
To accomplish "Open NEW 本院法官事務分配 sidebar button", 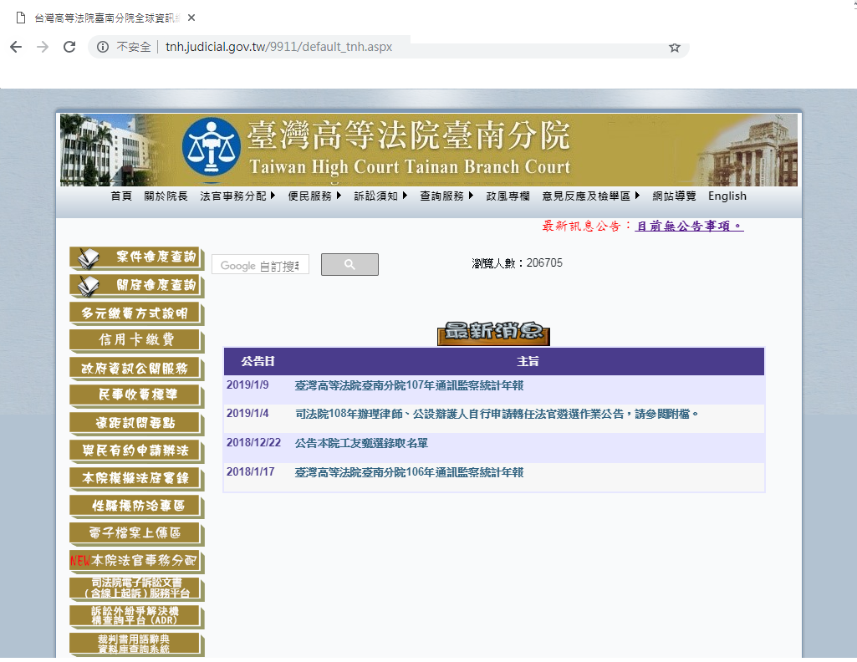I will coord(136,561).
